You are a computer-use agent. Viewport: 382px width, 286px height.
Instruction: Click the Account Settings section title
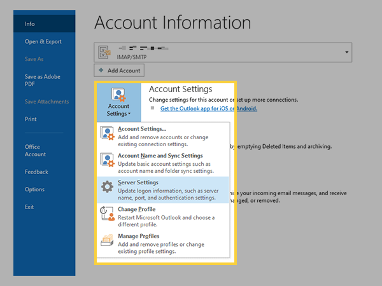click(x=181, y=89)
